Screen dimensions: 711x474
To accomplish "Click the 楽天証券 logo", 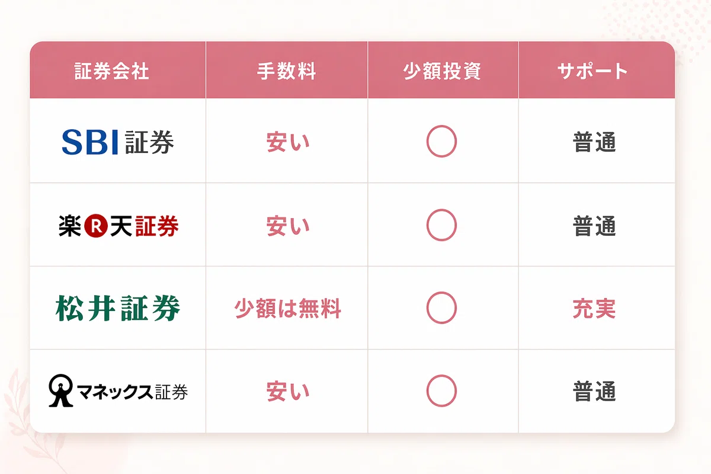I will [118, 226].
